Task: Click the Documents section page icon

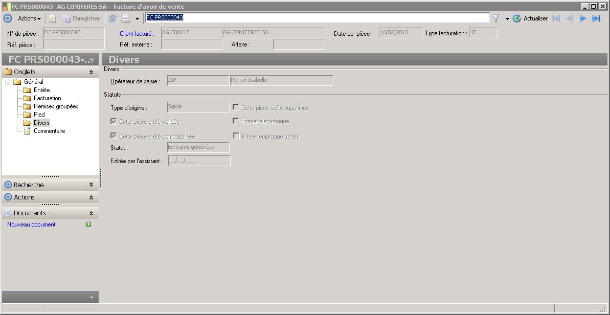Action: coord(8,213)
